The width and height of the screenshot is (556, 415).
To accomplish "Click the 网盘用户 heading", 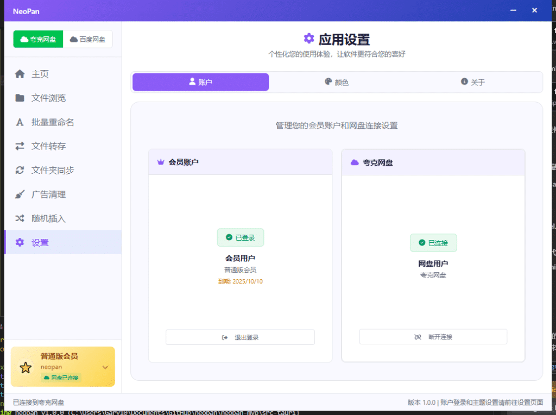I will (x=433, y=263).
